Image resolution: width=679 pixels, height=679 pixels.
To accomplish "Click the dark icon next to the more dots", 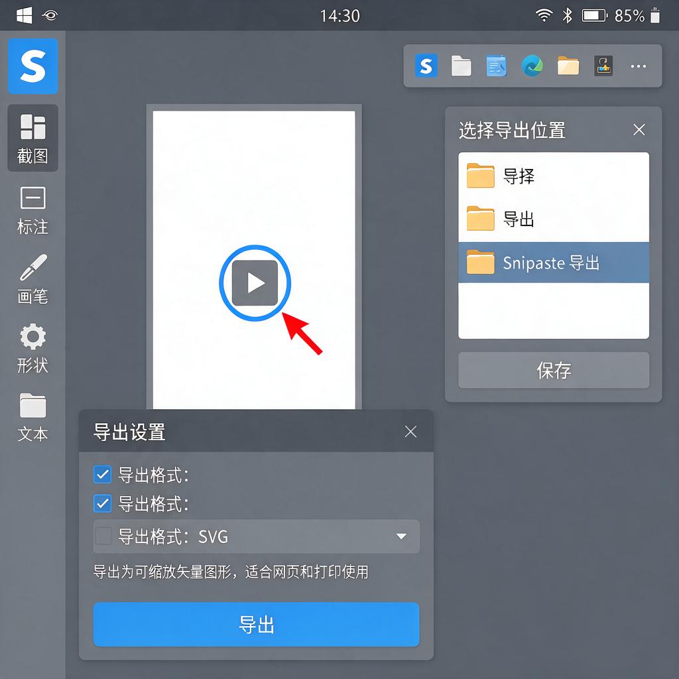I will pos(603,66).
